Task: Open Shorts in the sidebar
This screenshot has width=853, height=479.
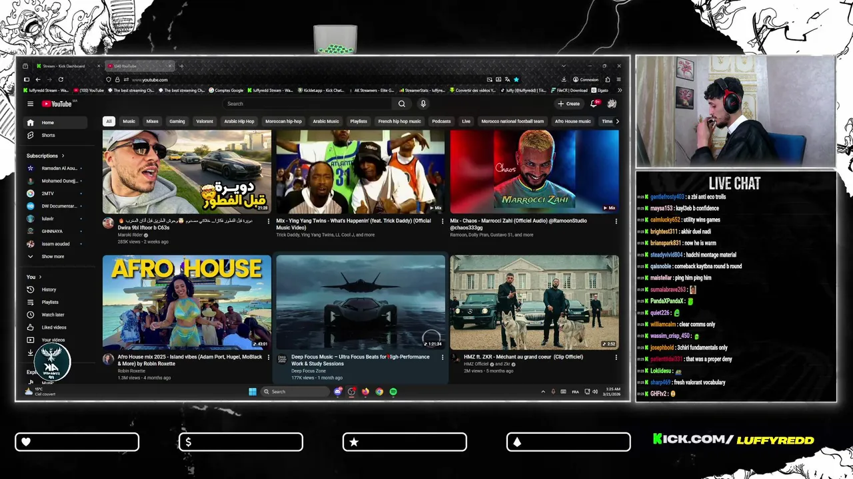Action: (48, 135)
